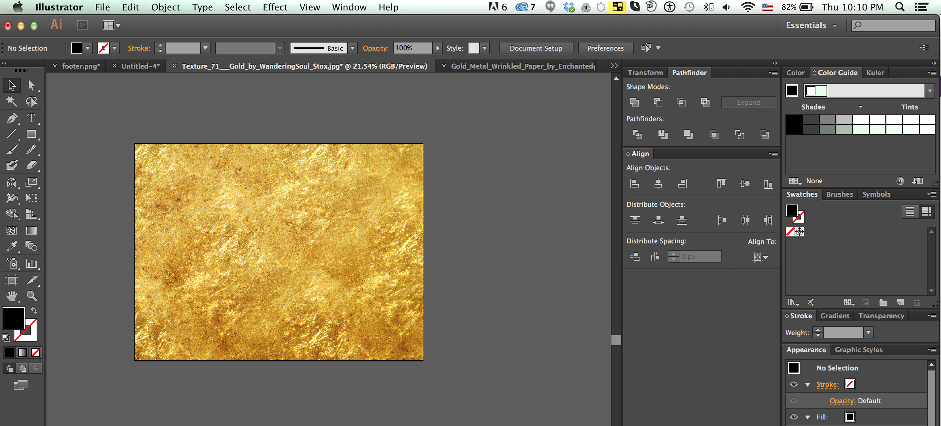This screenshot has width=941, height=426.
Task: Click the orange Opacity link in control bar
Action: tap(375, 48)
